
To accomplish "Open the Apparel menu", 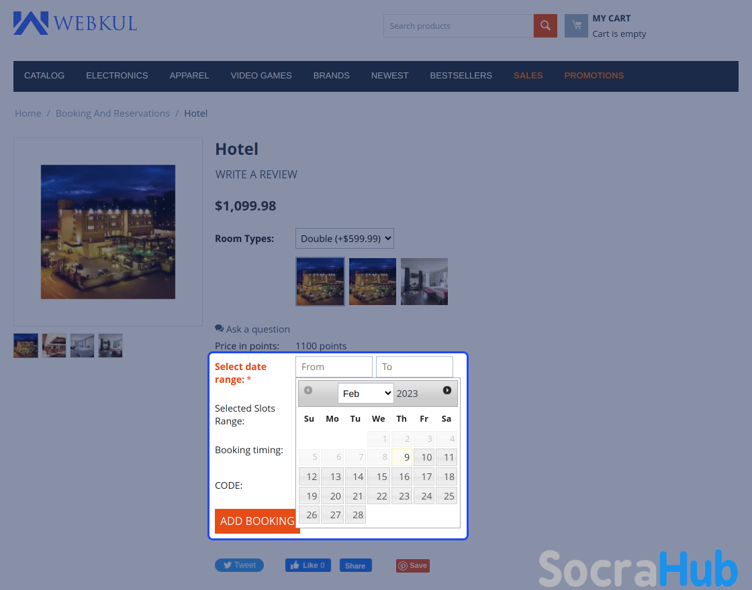I will pyautogui.click(x=189, y=76).
